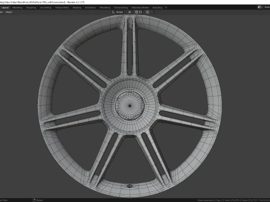Switch to the Shading workspace tab
Image resolution: width=270 pixels, height=202 pixels.
coord(77,8)
